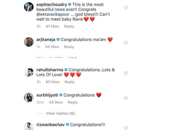Reply to rahullsharma's comment
The height and width of the screenshot is (130, 173).
click(69, 82)
